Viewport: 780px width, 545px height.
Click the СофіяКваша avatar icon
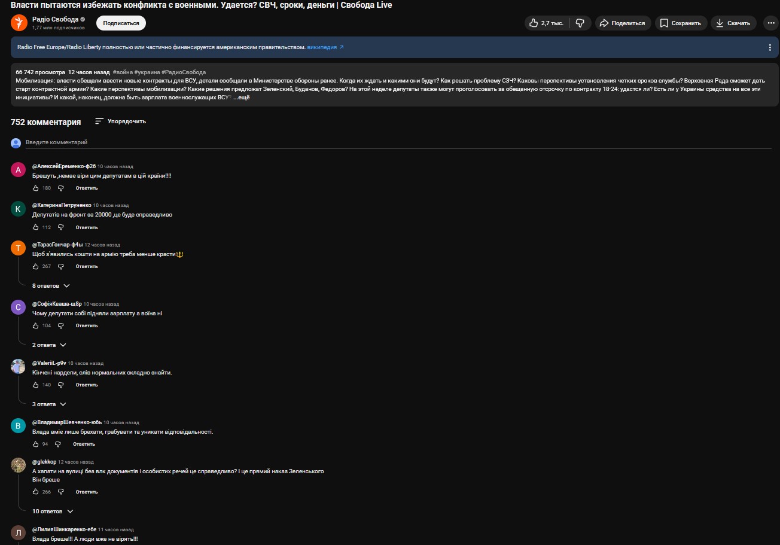point(18,307)
